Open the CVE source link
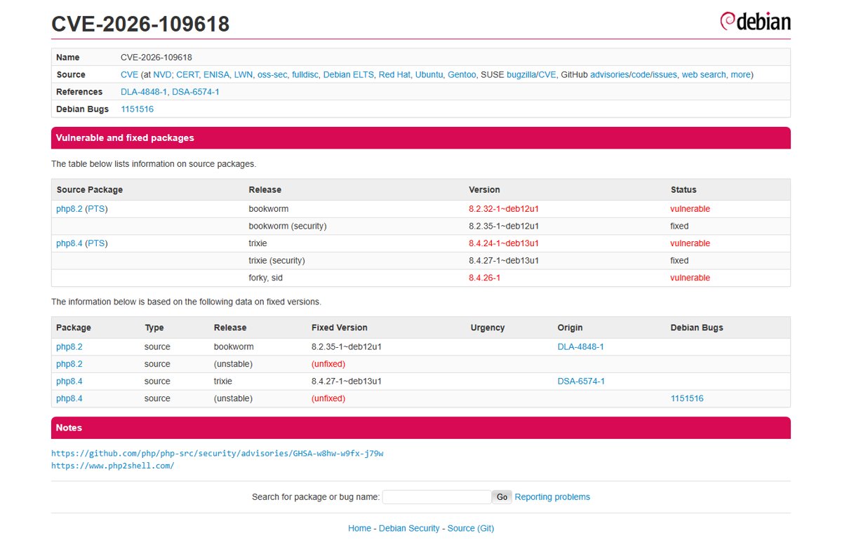Screen dimensions: 842x554 point(129,74)
